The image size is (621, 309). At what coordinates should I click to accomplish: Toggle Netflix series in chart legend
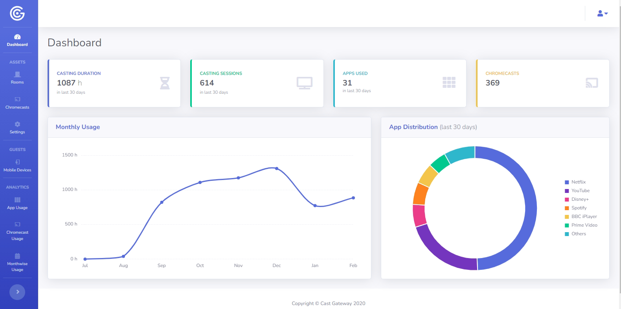click(578, 182)
